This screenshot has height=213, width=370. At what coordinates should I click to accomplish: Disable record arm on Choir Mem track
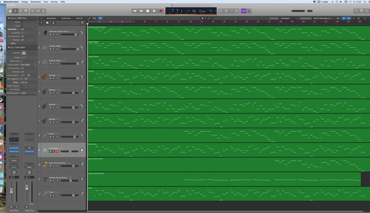(57, 151)
